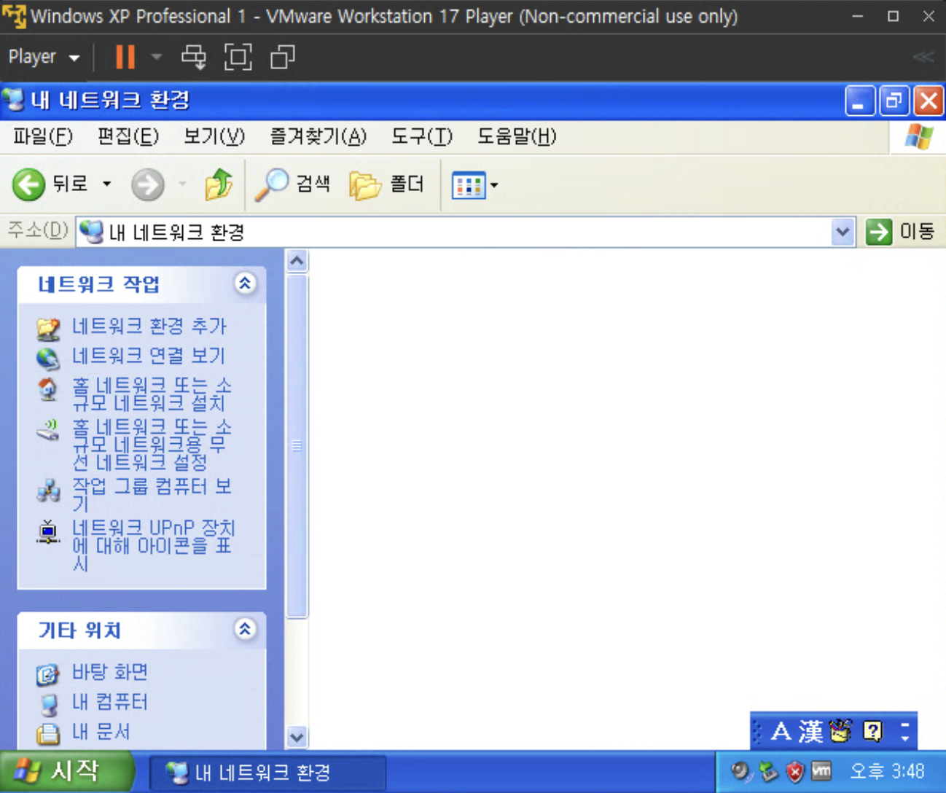Click the Views grid icon
The height and width of the screenshot is (793, 946).
click(x=469, y=185)
